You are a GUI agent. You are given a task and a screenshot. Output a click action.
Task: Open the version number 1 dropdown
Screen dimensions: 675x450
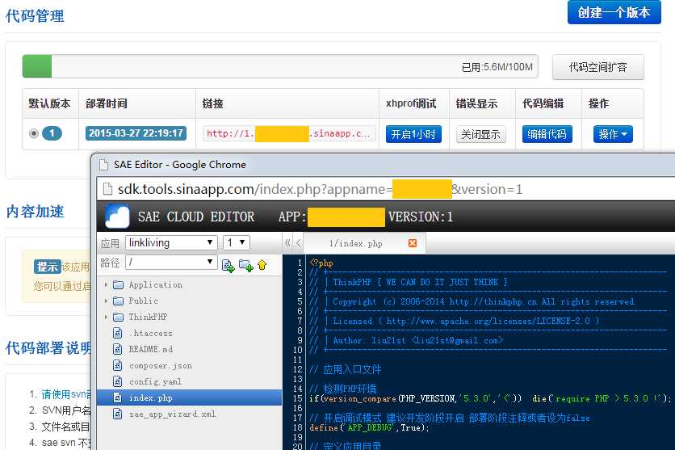click(237, 242)
